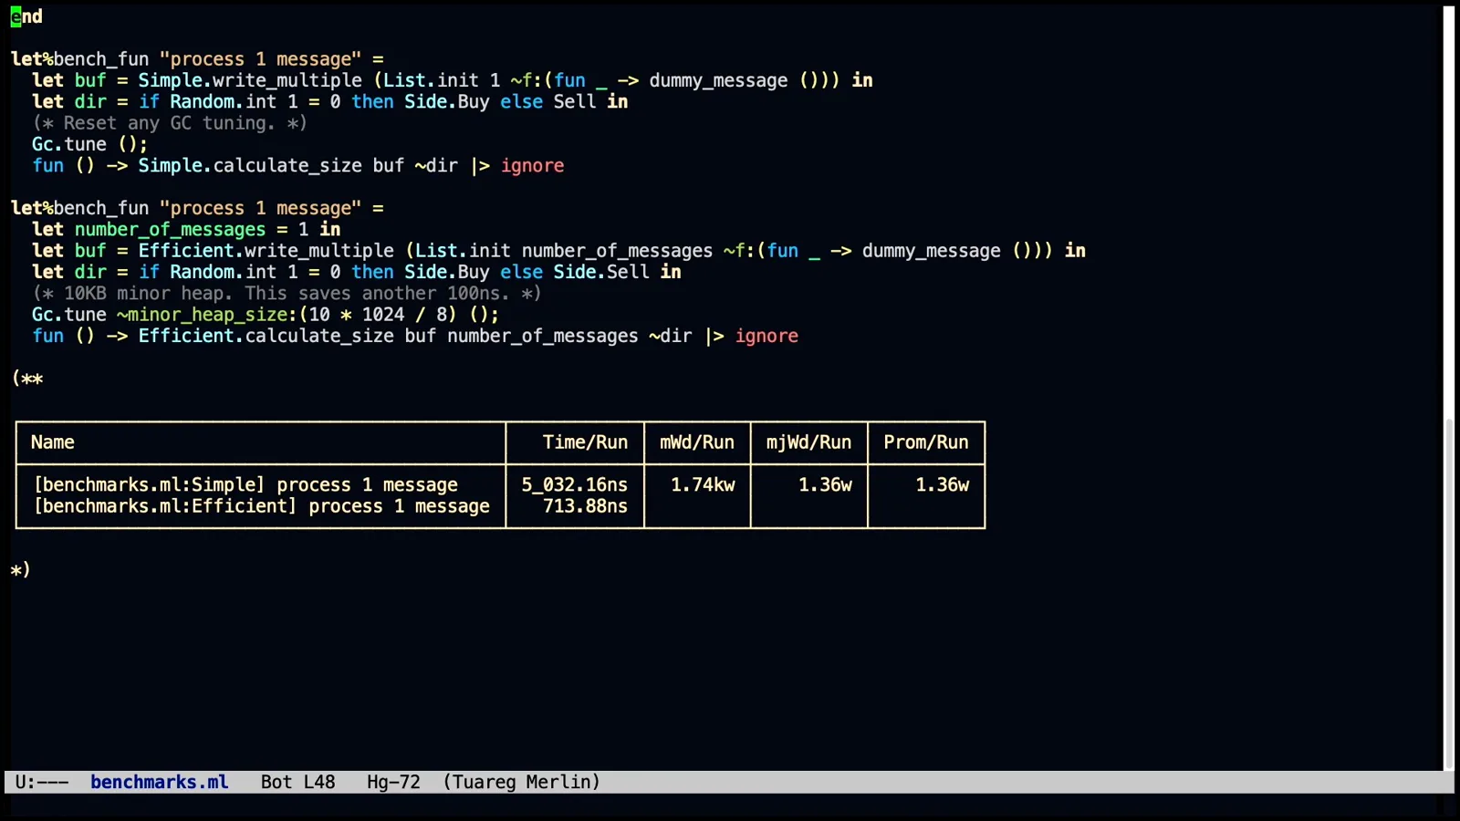Click the U:--- buffer status indicator

(42, 782)
